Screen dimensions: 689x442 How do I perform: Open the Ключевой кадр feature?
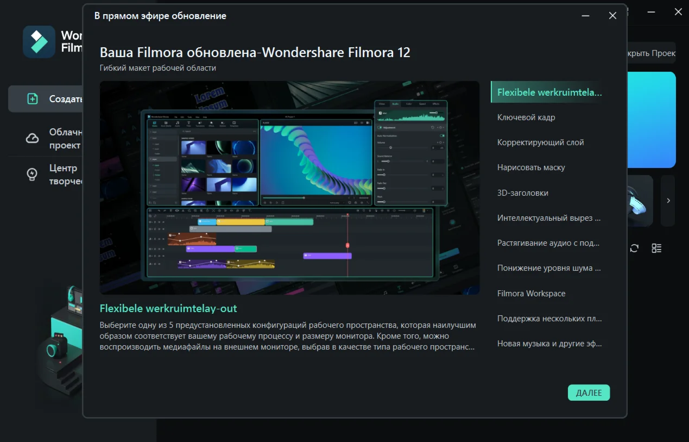[526, 117]
